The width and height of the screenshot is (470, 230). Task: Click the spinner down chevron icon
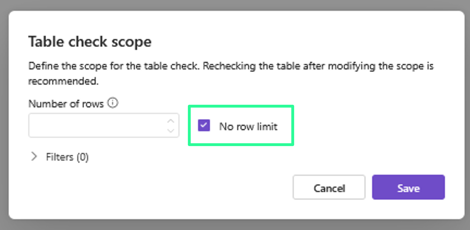[x=171, y=130]
